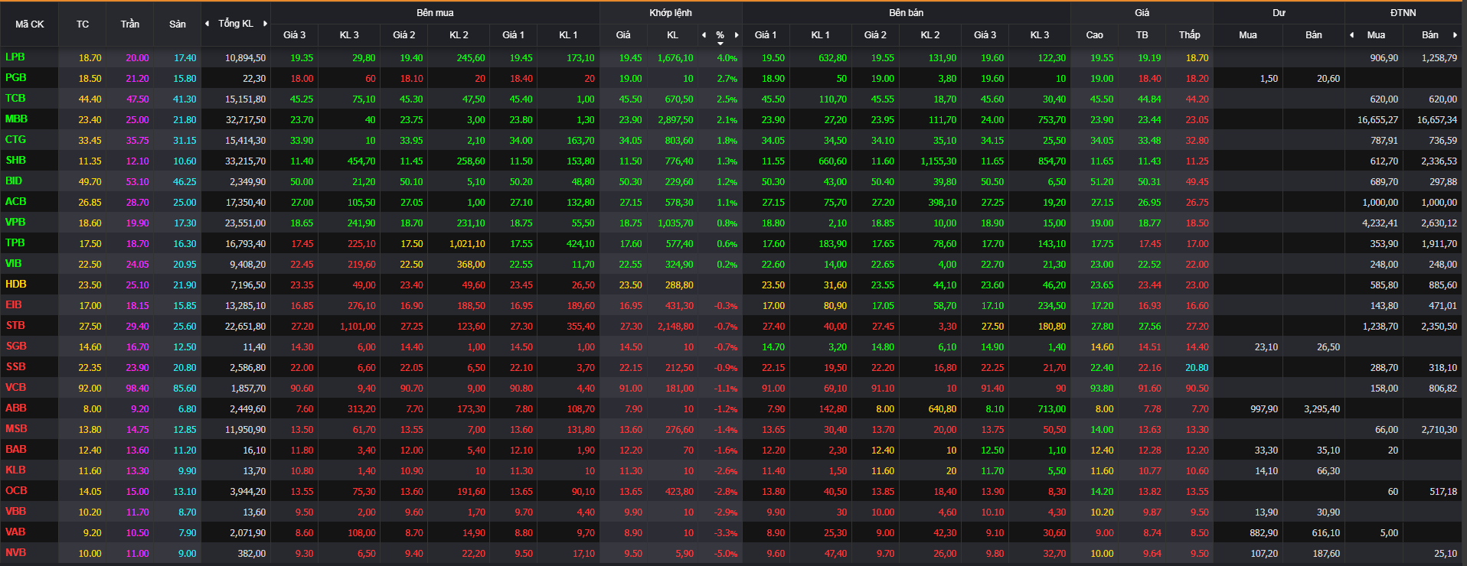Open the LPB stock symbol
The image size is (1467, 566).
click(x=15, y=57)
